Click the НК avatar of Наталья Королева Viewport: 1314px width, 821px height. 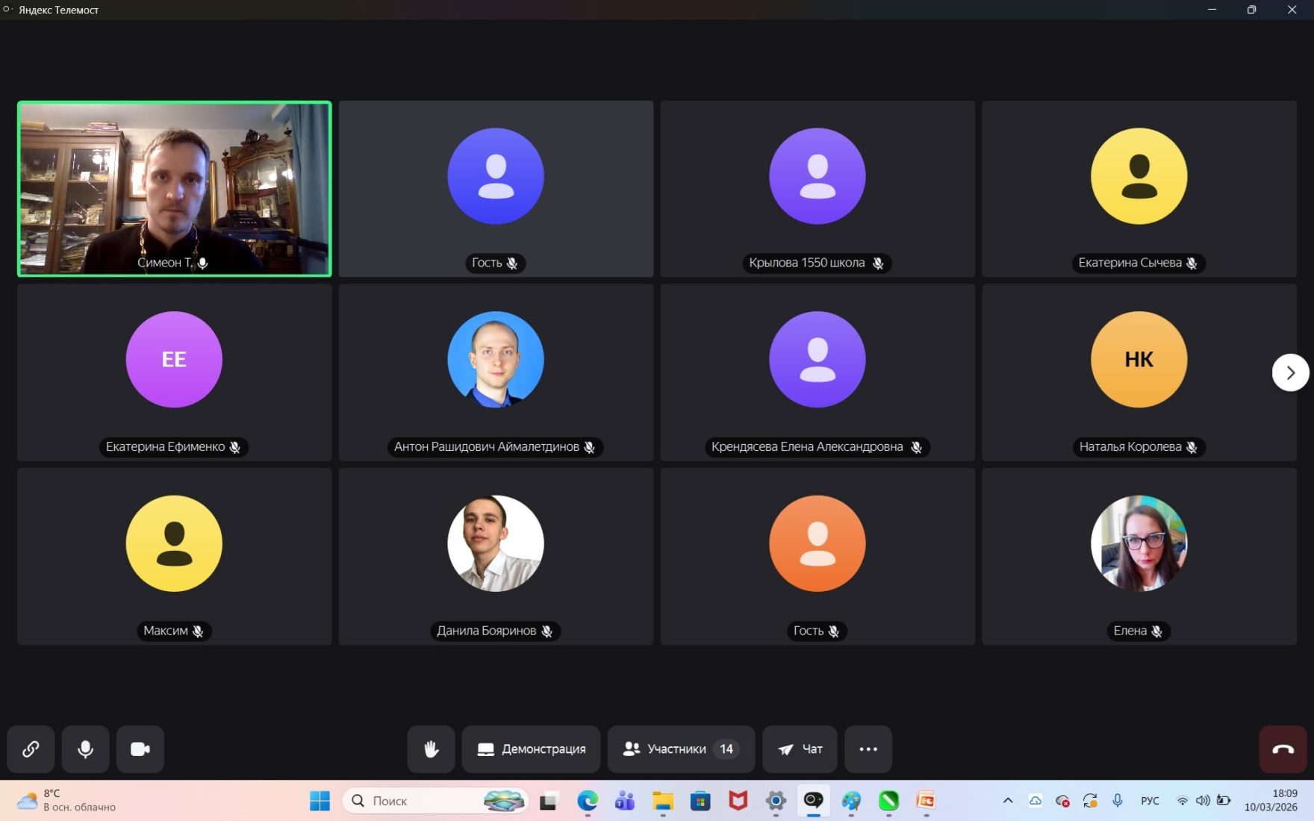tap(1139, 360)
